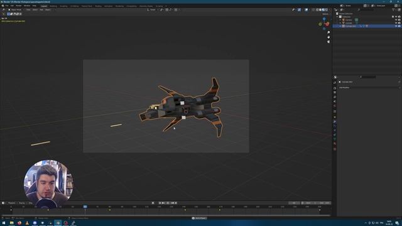The width and height of the screenshot is (402, 226).
Task: Expand the Camera item in outliner
Action: click(340, 19)
